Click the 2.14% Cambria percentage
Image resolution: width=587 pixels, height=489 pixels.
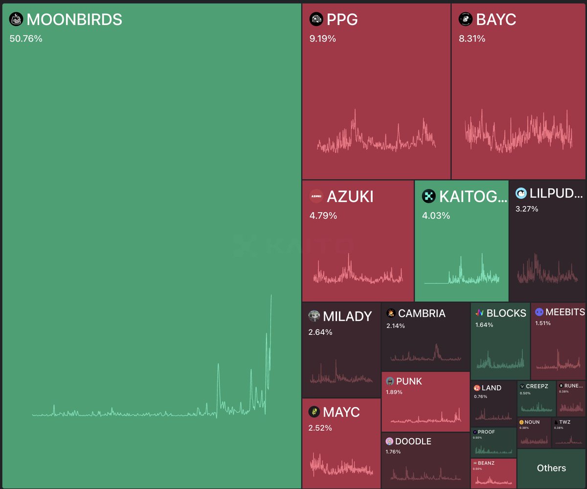point(396,326)
